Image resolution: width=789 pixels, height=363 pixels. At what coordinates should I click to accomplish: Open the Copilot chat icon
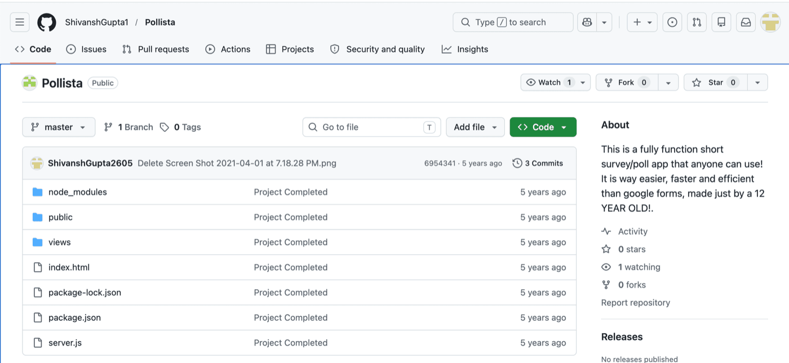pos(587,22)
